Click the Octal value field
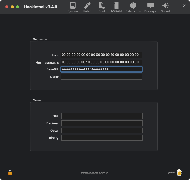190x180 pixels. pyautogui.click(x=102, y=130)
